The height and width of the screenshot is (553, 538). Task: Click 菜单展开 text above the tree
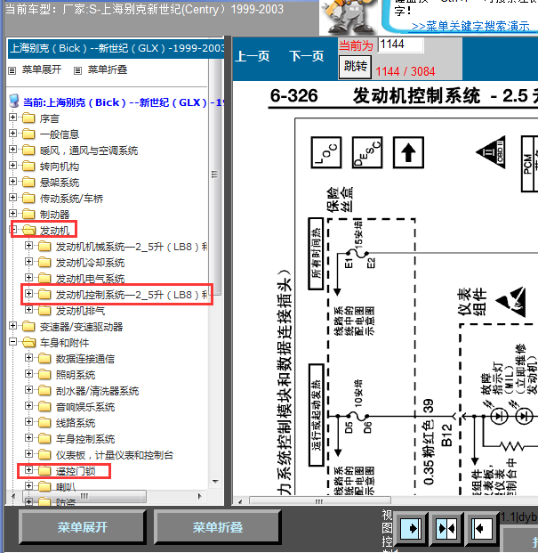point(42,69)
